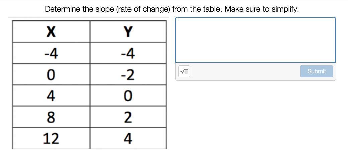Viewport: 348px width, 160px height.
Task: Click the "Determine the slope" instruction text
Action: [80, 9]
